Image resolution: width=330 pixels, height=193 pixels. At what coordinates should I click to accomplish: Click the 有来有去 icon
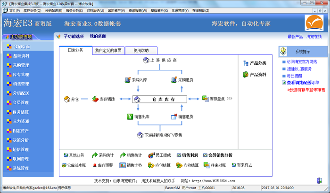coord(234,165)
